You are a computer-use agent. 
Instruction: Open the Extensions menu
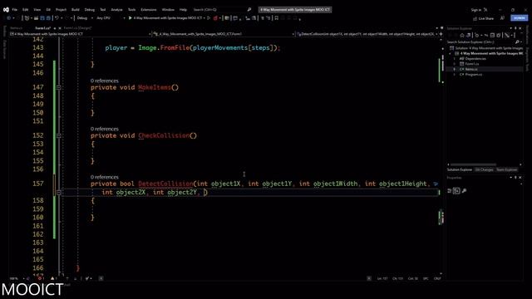tap(149, 10)
